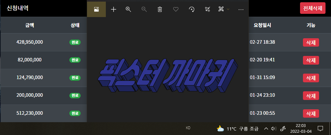Viewport: 331px width, 135px height.
Task: Click the 전체삭제 button
Action: tap(313, 8)
